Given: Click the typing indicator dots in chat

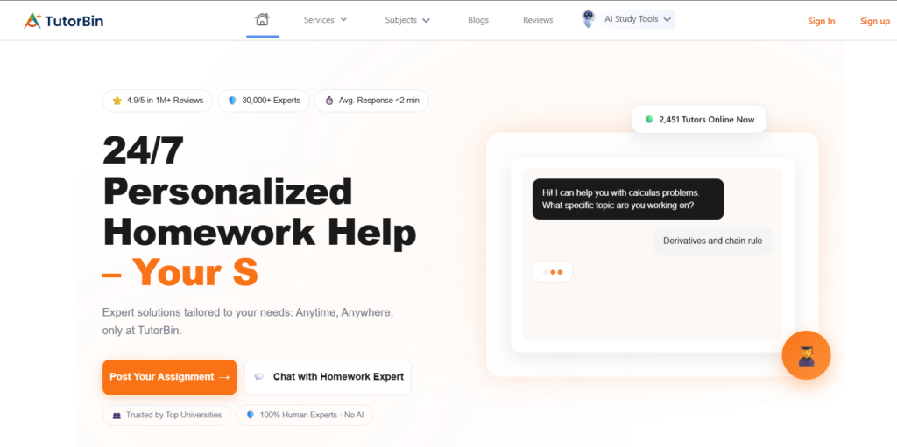Looking at the screenshot, I should coord(553,272).
